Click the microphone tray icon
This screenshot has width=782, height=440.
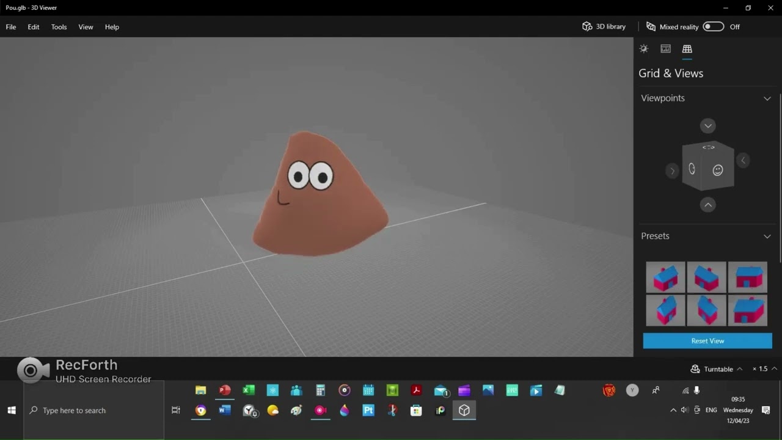696,391
